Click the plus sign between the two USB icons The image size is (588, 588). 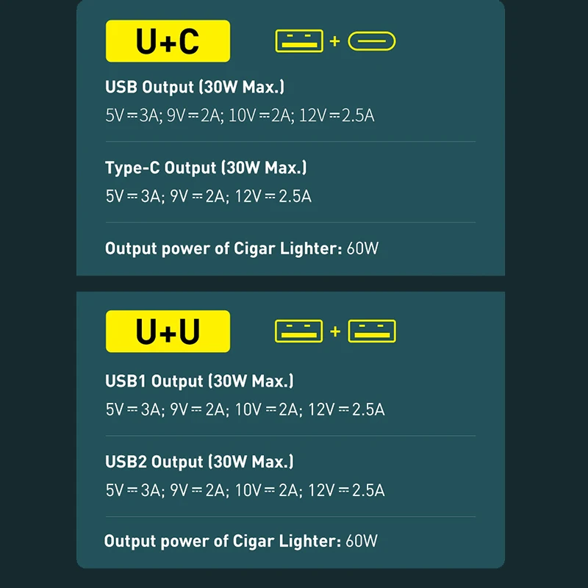pyautogui.click(x=335, y=331)
